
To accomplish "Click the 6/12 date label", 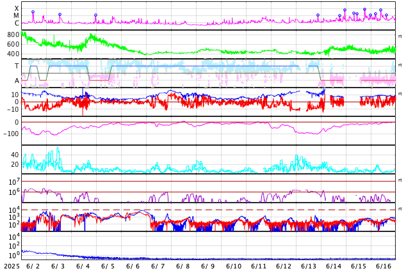I will point(284,266).
